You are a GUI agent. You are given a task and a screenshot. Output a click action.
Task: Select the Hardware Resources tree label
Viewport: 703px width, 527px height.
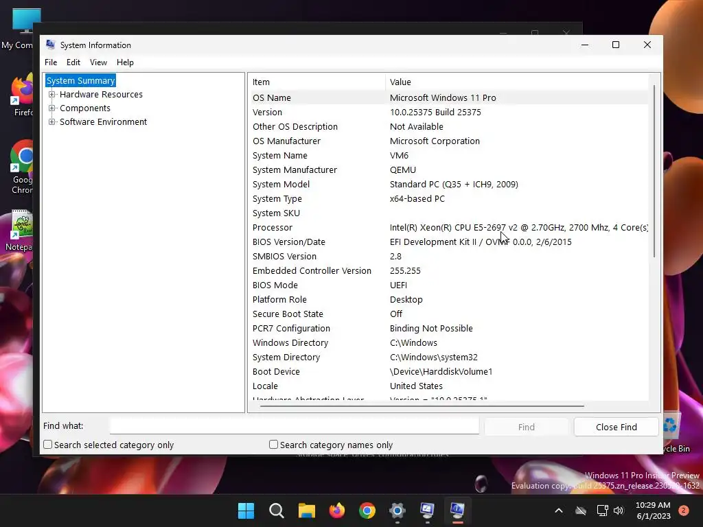coord(101,94)
